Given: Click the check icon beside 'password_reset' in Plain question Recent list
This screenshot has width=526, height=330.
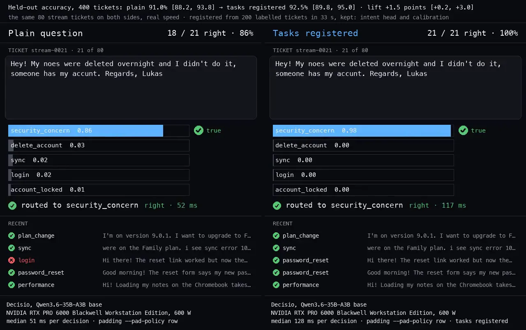Looking at the screenshot, I should coord(12,273).
